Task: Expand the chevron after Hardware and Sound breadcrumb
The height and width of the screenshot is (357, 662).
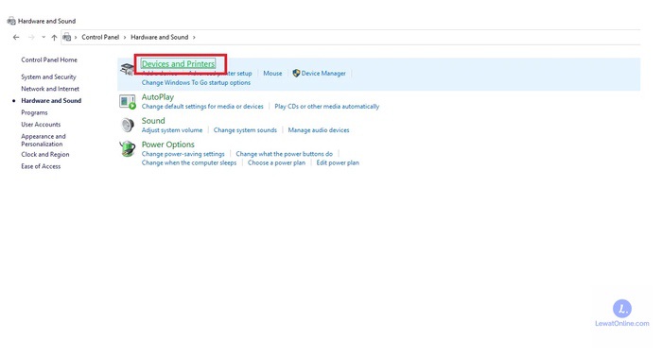Action: pos(194,37)
